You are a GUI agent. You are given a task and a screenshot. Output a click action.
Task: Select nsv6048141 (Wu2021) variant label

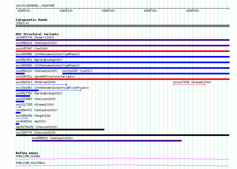(31, 121)
